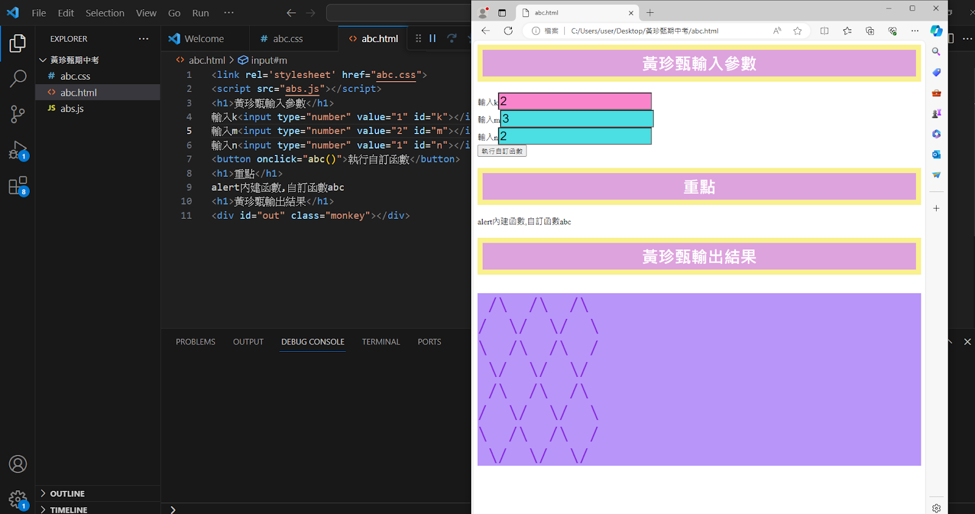Open abs.js in the file explorer
This screenshot has width=975, height=514.
(x=97, y=109)
